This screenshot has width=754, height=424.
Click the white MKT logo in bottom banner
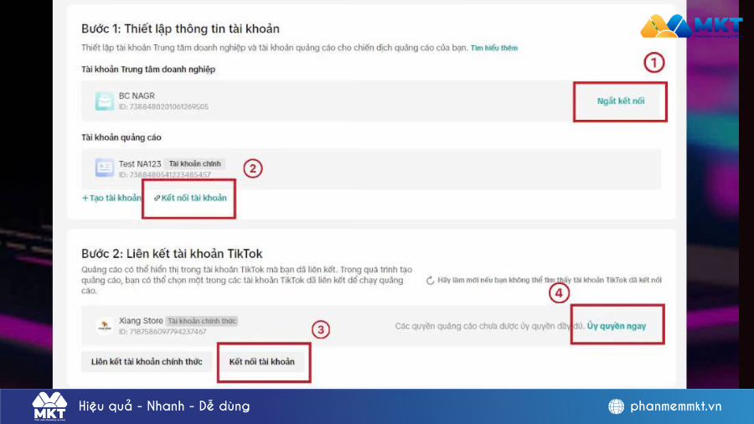click(x=49, y=406)
